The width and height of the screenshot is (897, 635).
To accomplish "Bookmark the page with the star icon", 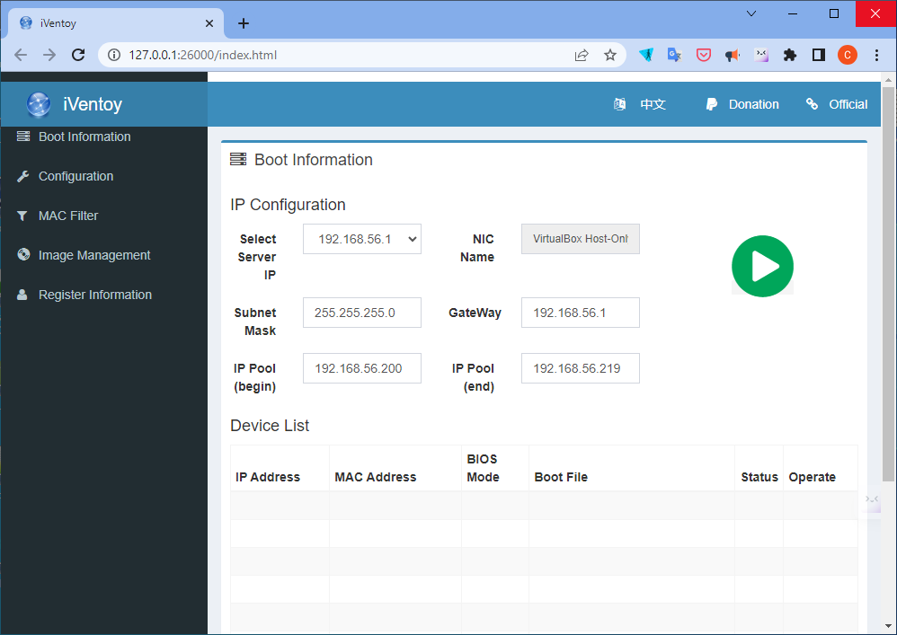I will 609,55.
